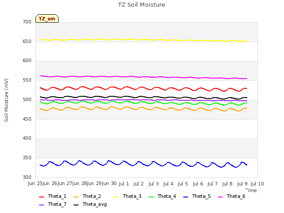The image size is (284, 213).
Task: Toggle the Theta_2 legend entry
Action: (x=87, y=196)
